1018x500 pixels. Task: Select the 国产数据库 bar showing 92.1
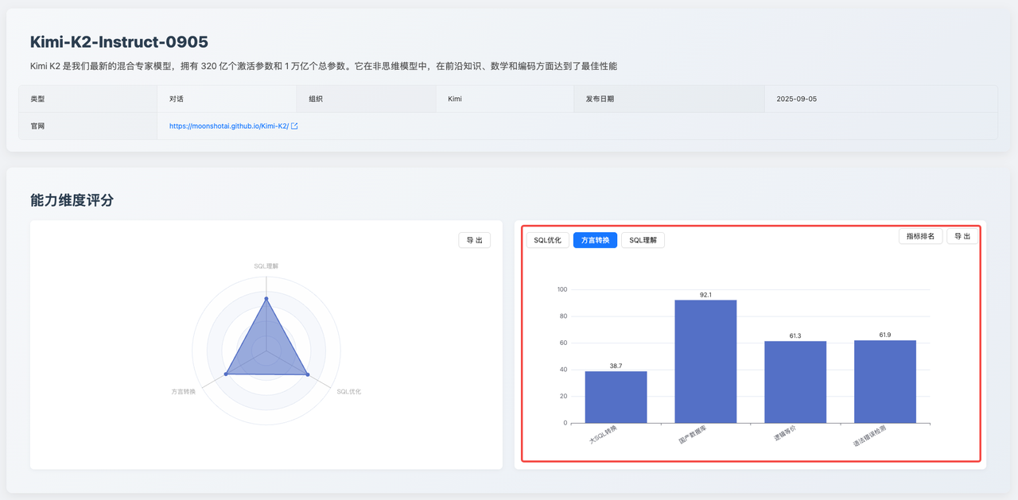705,362
